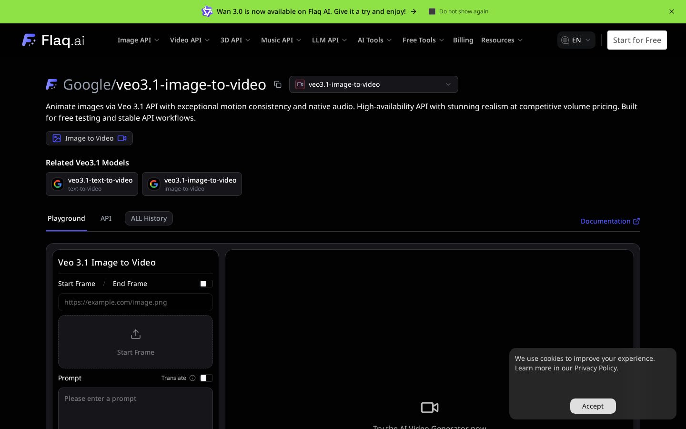
Task: Open ALL History
Action: [x=149, y=218]
